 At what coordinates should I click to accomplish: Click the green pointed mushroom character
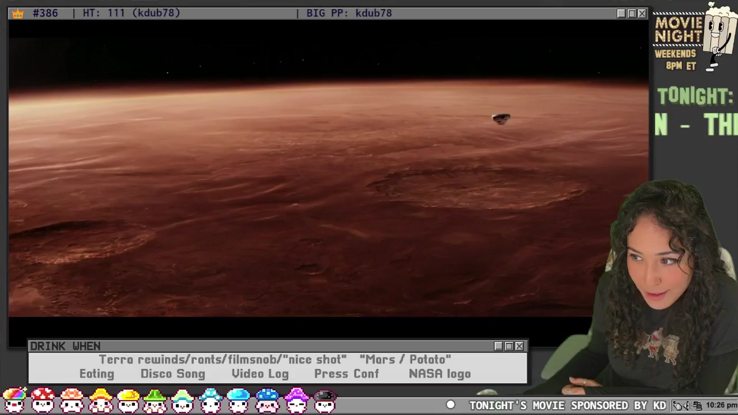coord(155,400)
